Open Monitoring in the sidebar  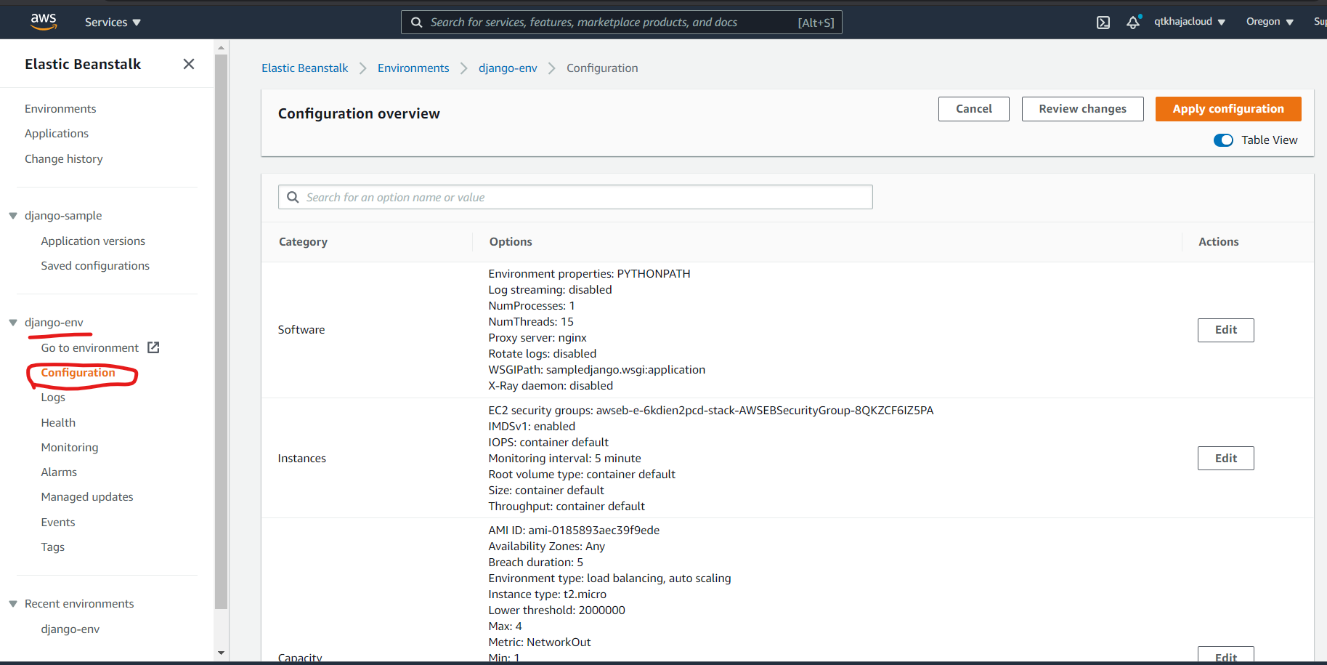(x=70, y=448)
